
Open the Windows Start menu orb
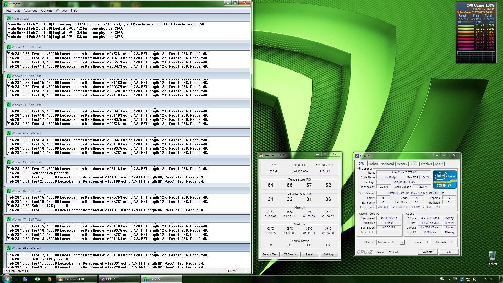[x=7, y=279]
